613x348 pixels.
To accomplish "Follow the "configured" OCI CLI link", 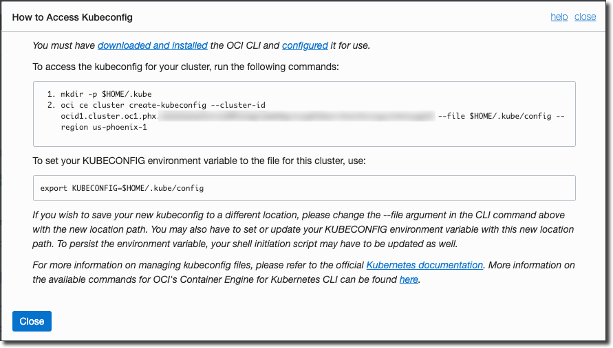I will point(305,45).
